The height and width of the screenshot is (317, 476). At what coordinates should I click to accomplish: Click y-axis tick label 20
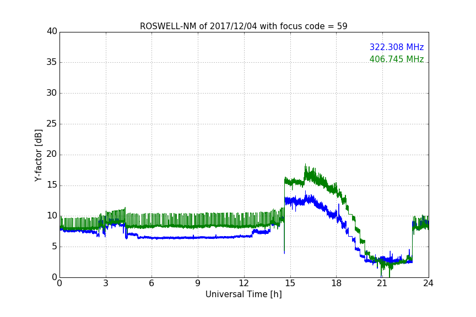(52, 154)
